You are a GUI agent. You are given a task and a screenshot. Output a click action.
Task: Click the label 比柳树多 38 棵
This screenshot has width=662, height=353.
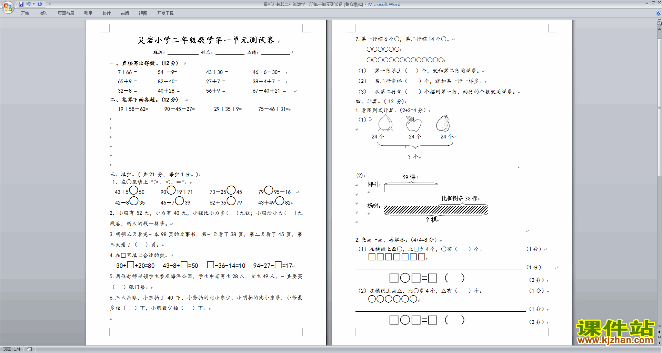point(460,199)
